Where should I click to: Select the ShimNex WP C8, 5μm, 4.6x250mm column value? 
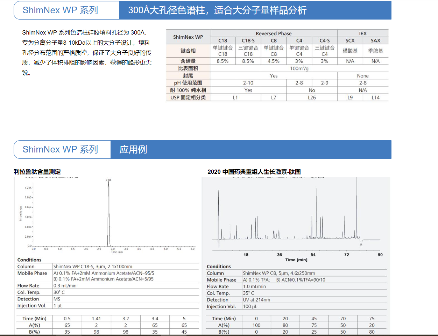279,273
